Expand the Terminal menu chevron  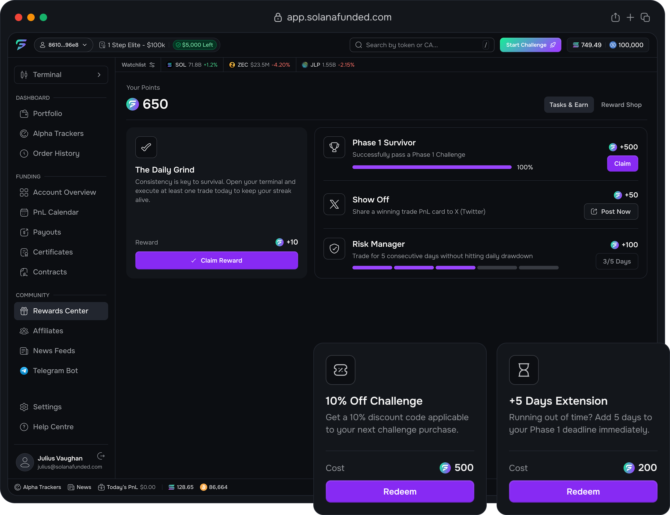pyautogui.click(x=99, y=75)
